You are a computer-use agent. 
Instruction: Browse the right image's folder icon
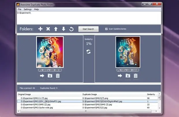point(128,76)
